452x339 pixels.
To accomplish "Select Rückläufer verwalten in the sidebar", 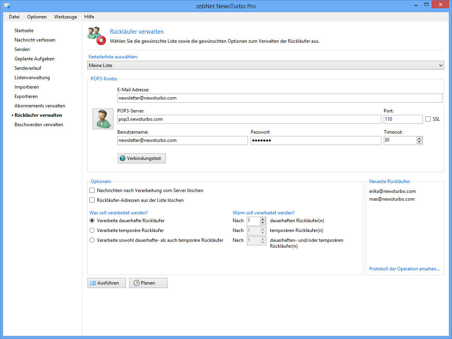I will [x=38, y=115].
